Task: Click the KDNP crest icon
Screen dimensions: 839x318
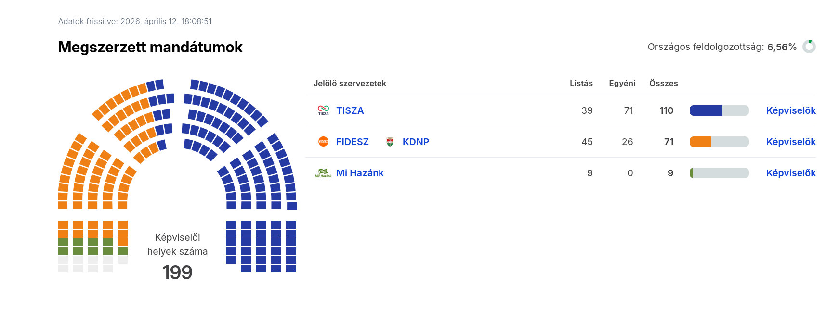Action: 390,142
